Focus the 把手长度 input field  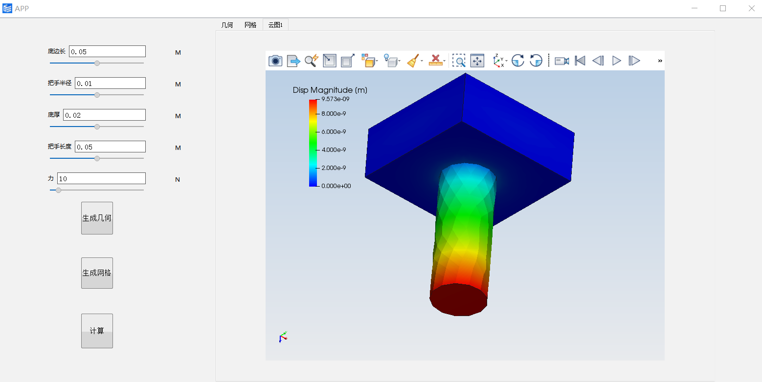(x=110, y=147)
